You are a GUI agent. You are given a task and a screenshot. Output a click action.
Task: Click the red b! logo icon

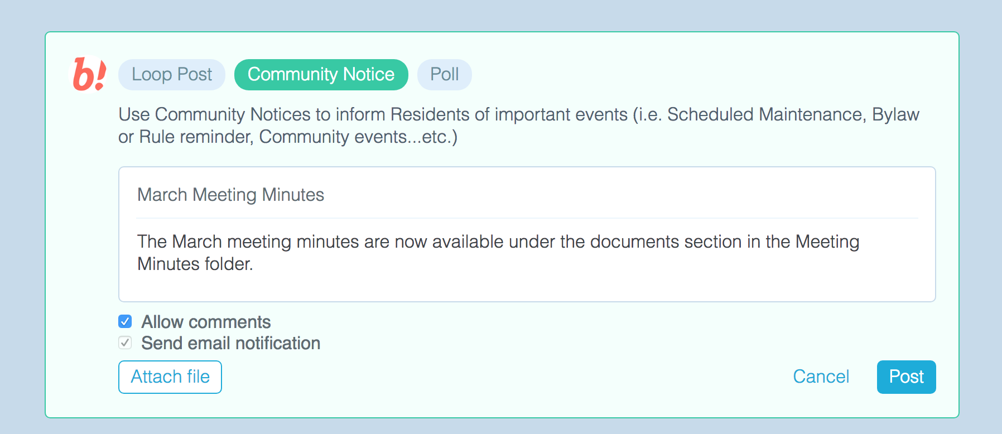point(89,74)
